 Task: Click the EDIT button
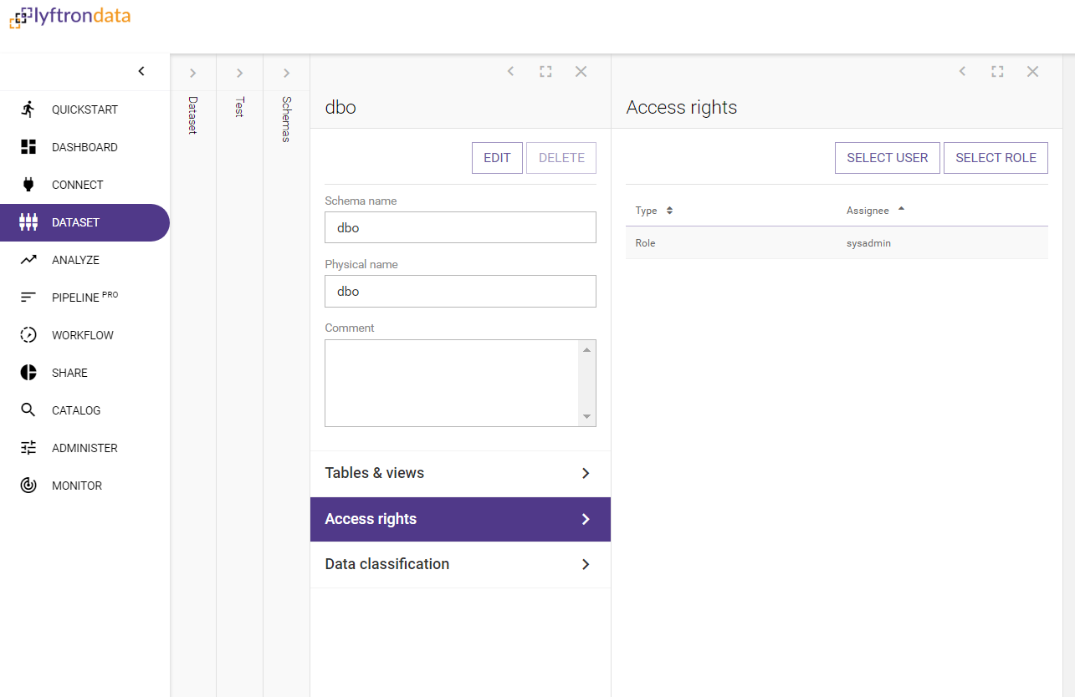click(x=497, y=158)
